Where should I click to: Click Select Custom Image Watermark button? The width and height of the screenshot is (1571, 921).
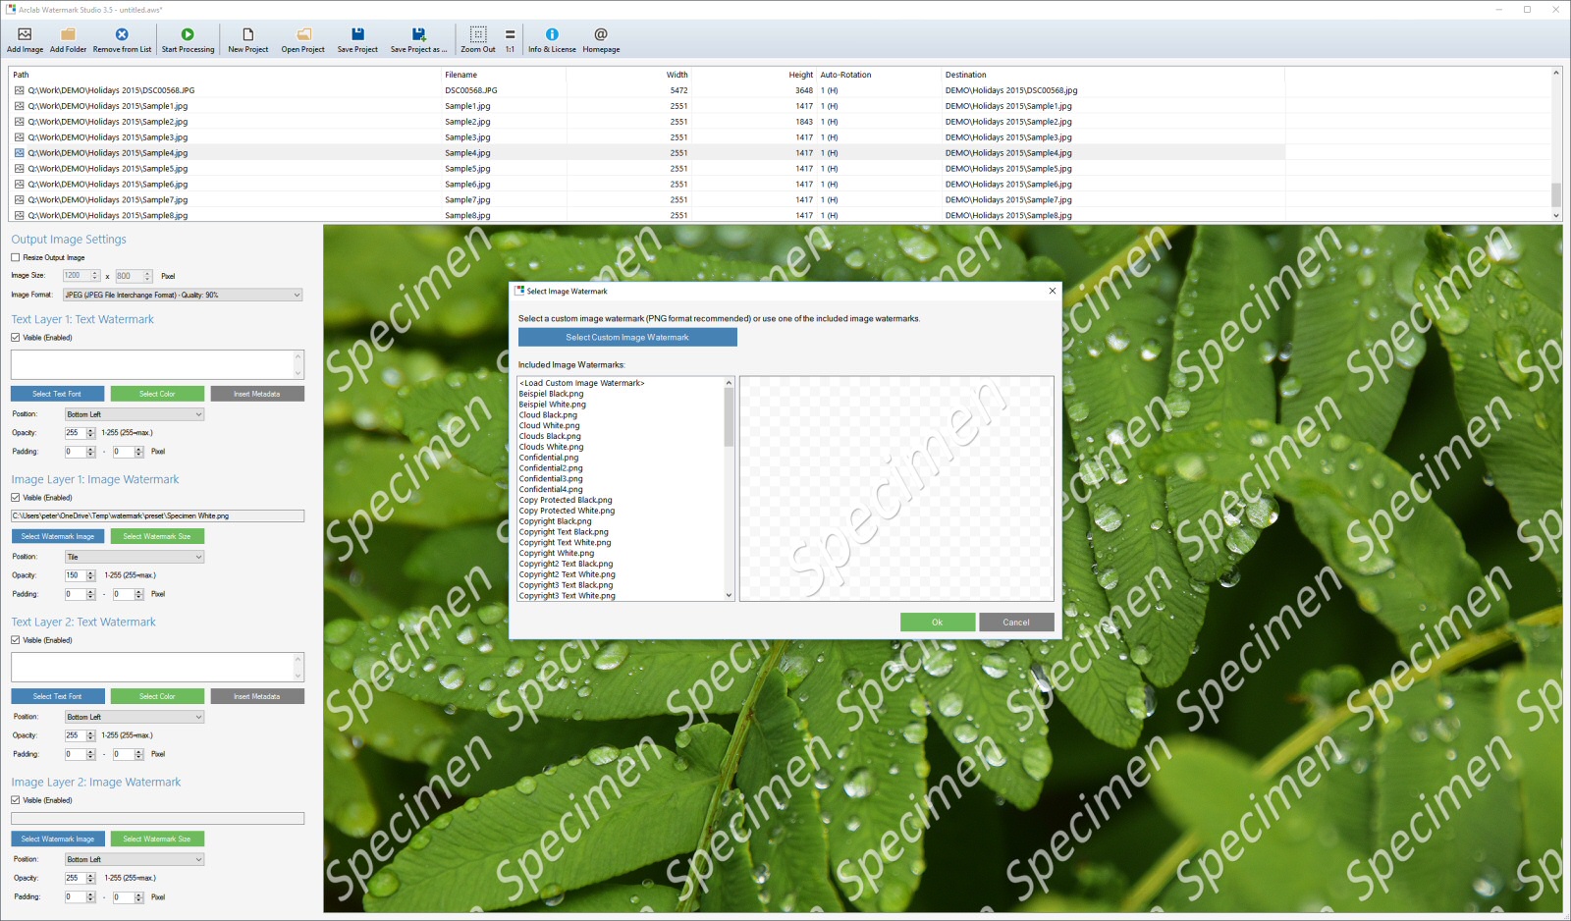click(x=627, y=338)
